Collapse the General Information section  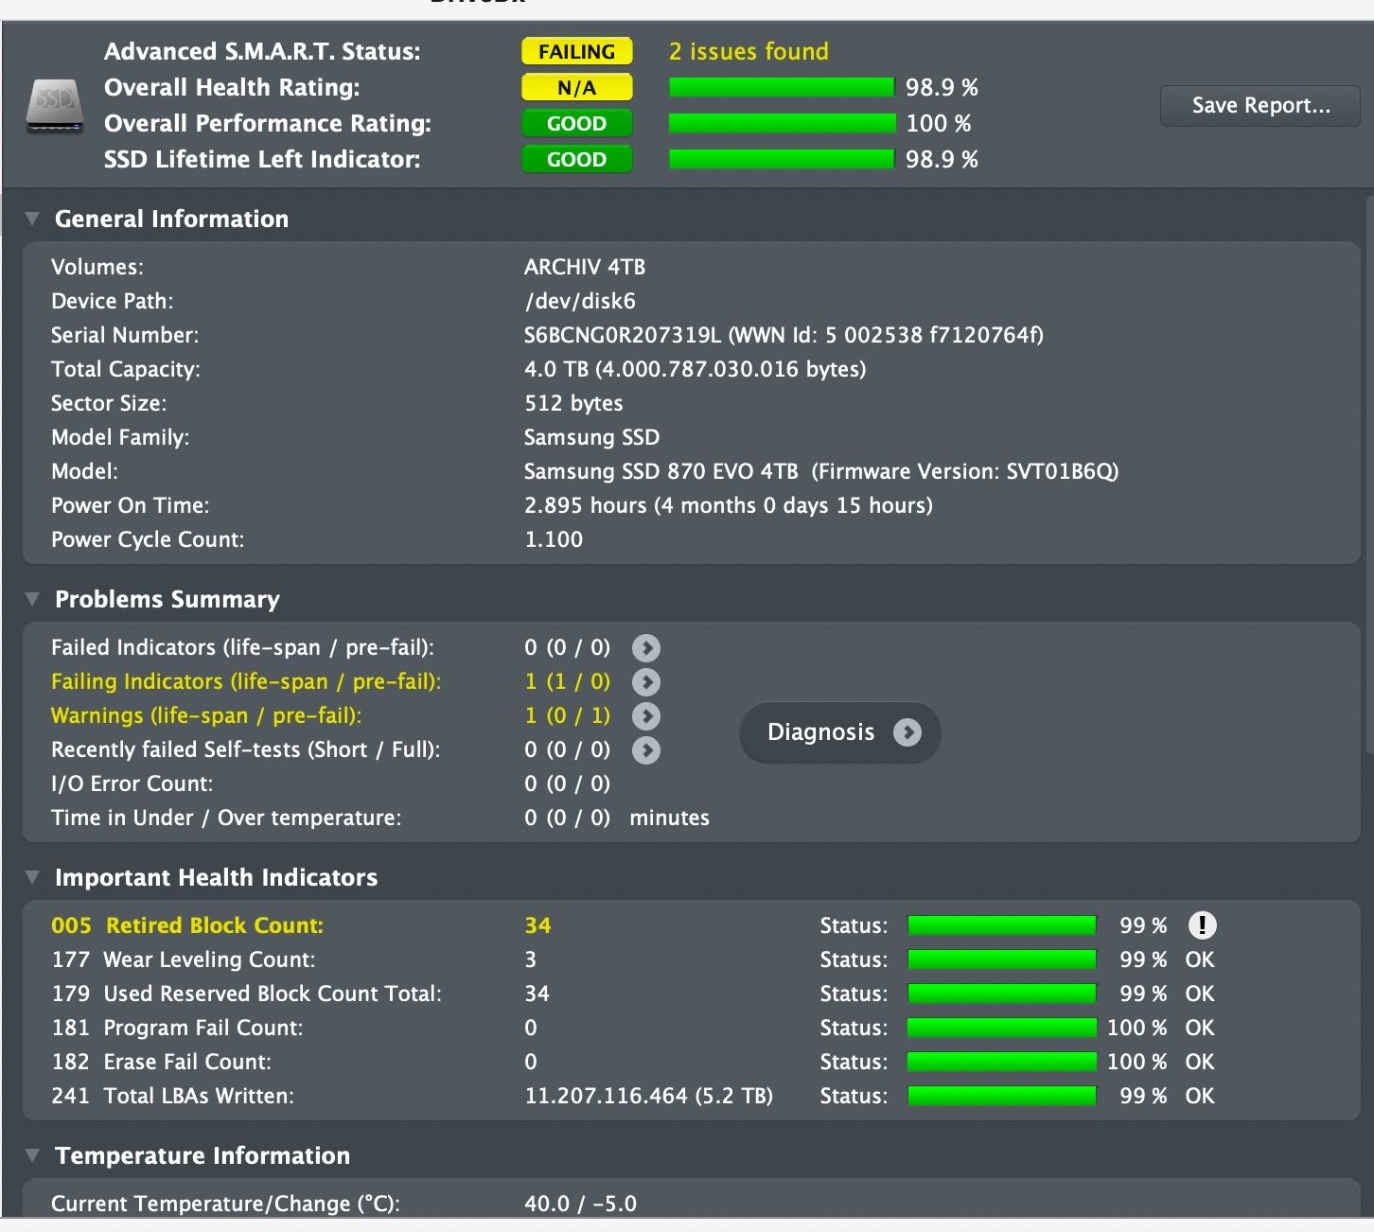tap(32, 219)
